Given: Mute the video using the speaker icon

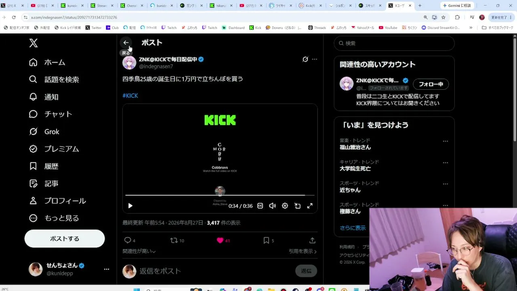Looking at the screenshot, I should tap(273, 206).
